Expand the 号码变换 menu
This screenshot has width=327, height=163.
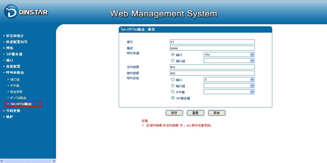click(13, 111)
